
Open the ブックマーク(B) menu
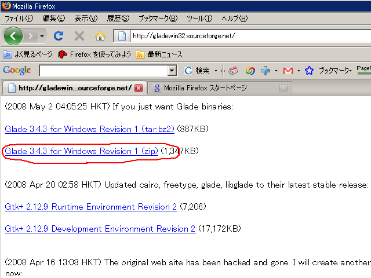(158, 18)
